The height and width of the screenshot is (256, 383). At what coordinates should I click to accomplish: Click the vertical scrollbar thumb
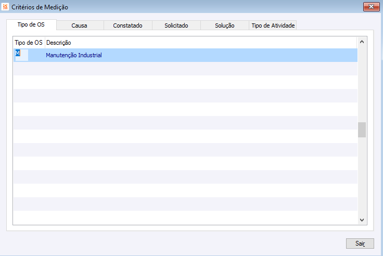click(362, 130)
